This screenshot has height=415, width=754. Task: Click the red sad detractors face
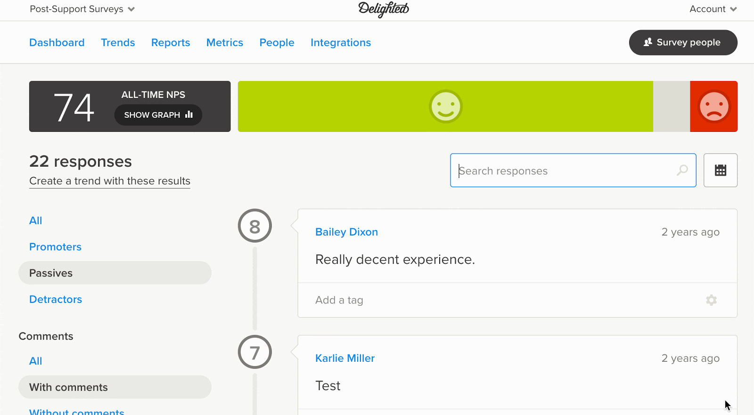click(x=714, y=106)
